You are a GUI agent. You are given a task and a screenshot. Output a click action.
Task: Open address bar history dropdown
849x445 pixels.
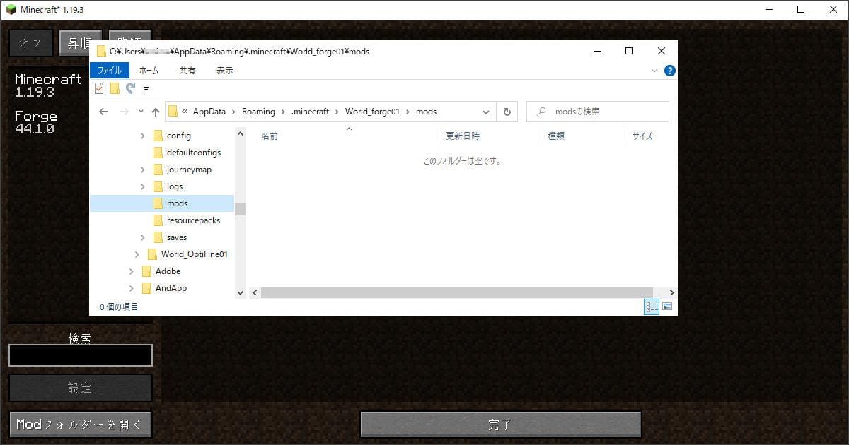tap(486, 112)
